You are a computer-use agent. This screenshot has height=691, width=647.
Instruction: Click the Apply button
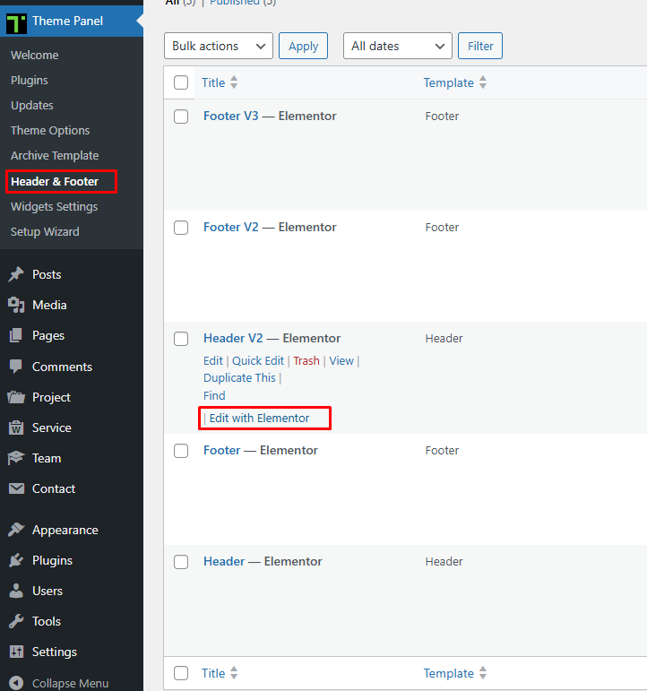[x=303, y=46]
